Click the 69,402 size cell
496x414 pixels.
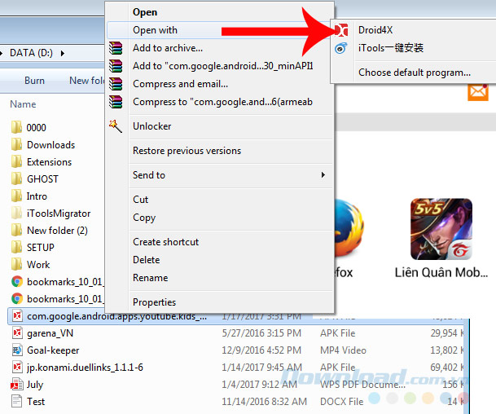(x=446, y=368)
